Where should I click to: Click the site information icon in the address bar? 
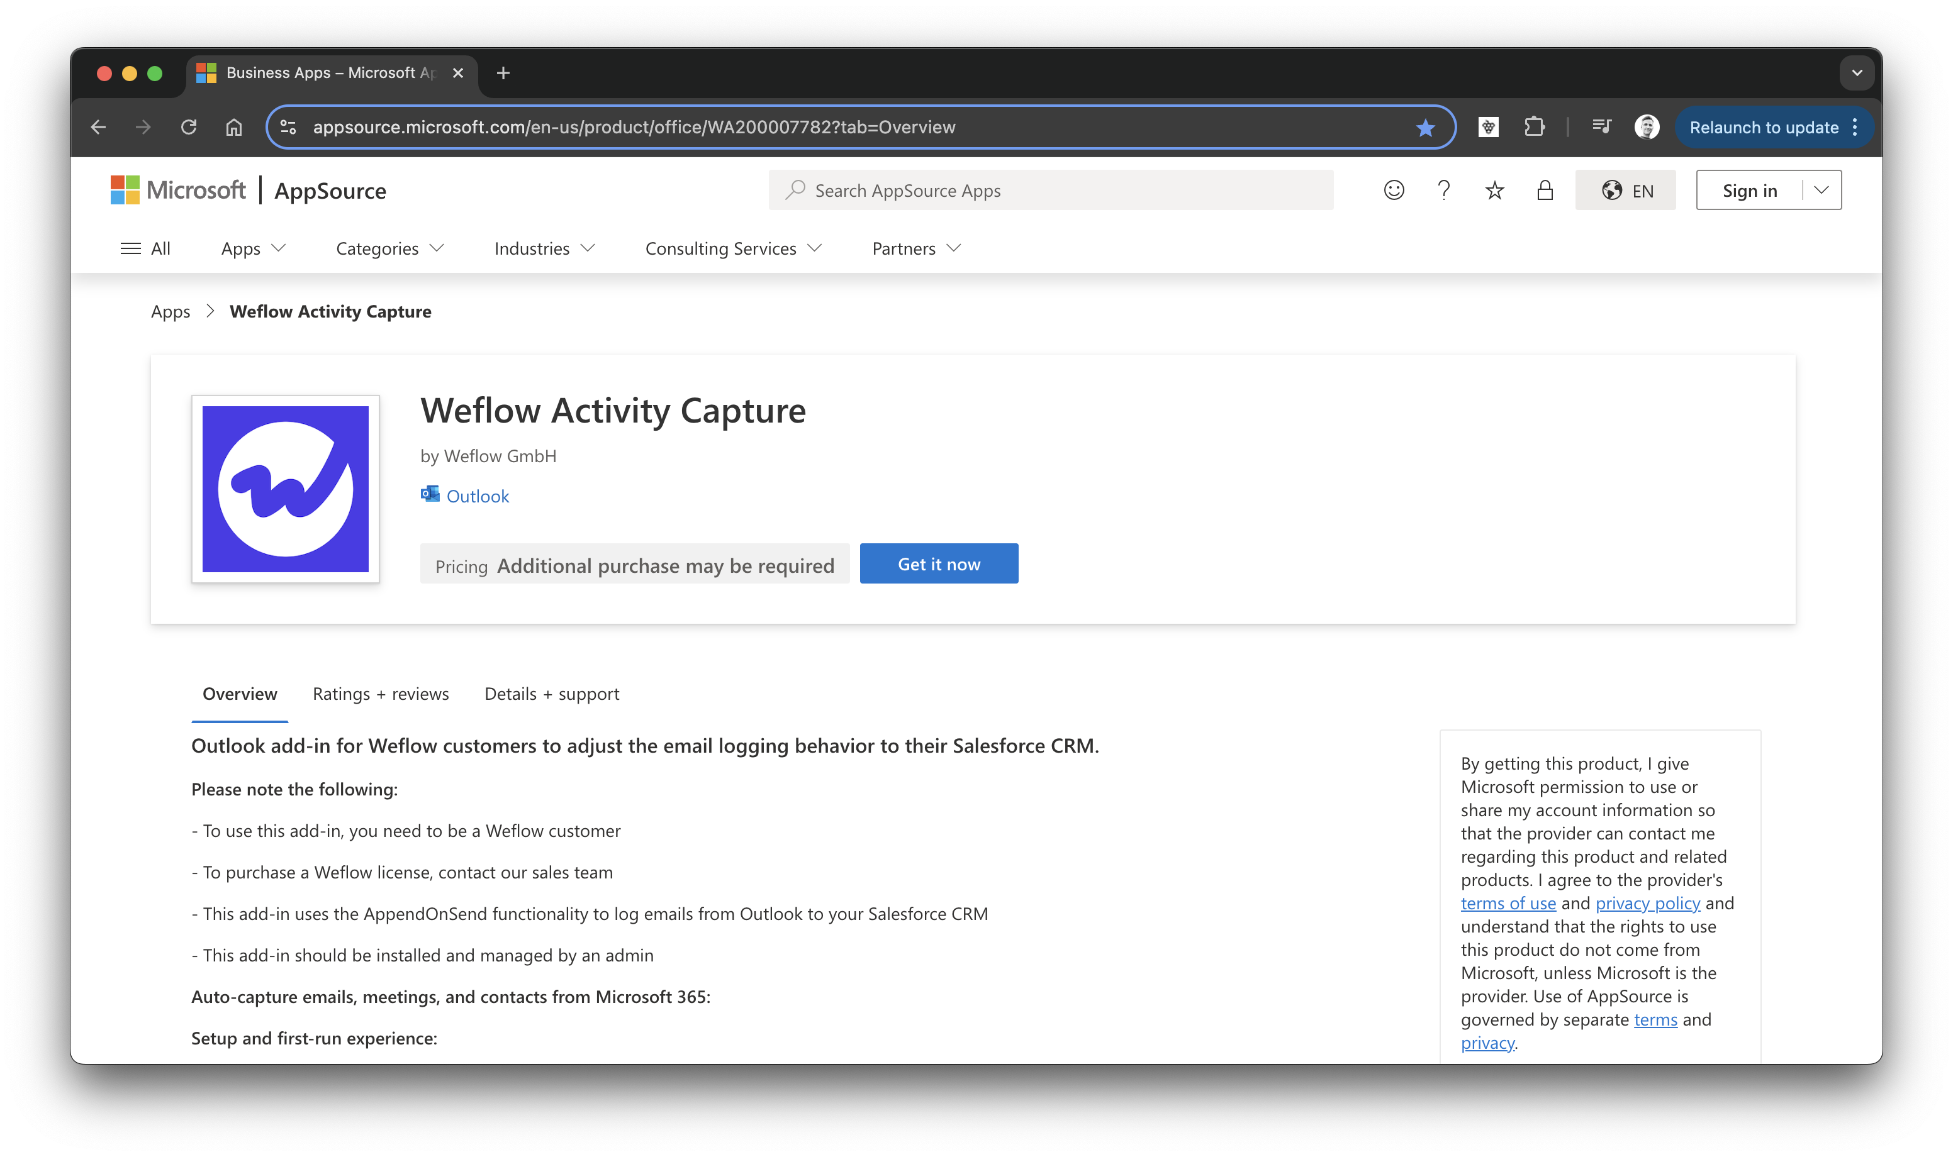(289, 127)
